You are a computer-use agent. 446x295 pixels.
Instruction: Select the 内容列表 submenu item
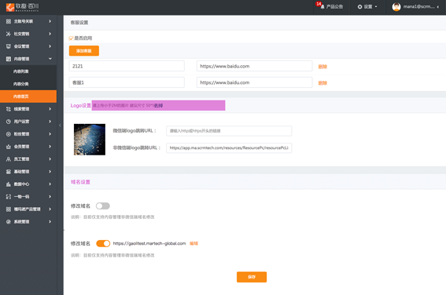tap(28, 71)
